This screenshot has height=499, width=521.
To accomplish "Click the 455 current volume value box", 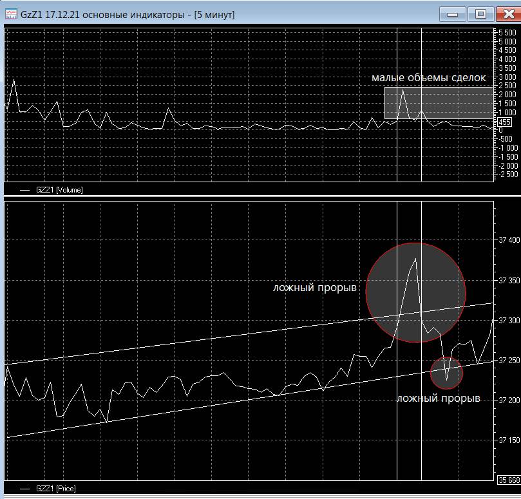I will click(x=504, y=122).
